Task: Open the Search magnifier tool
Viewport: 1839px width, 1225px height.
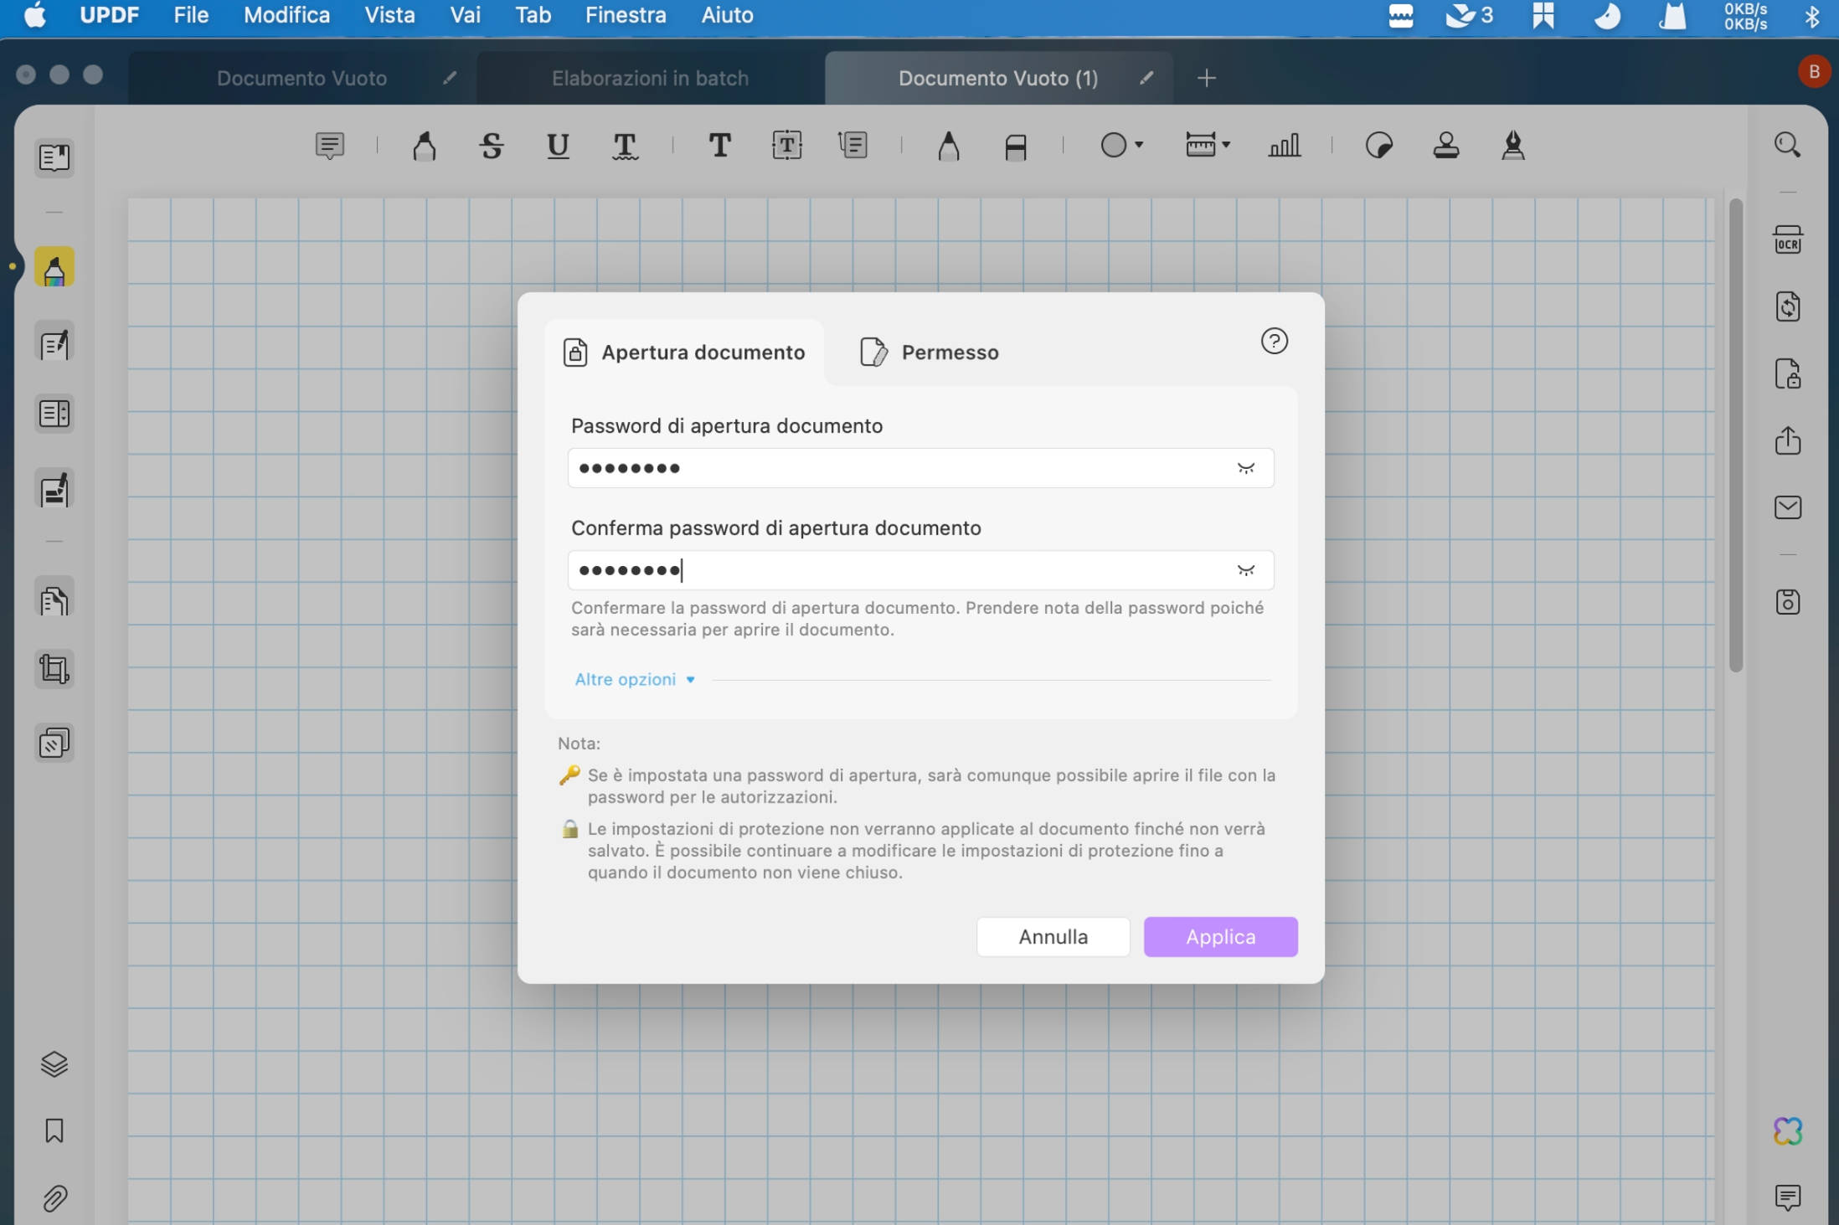Action: click(1788, 145)
